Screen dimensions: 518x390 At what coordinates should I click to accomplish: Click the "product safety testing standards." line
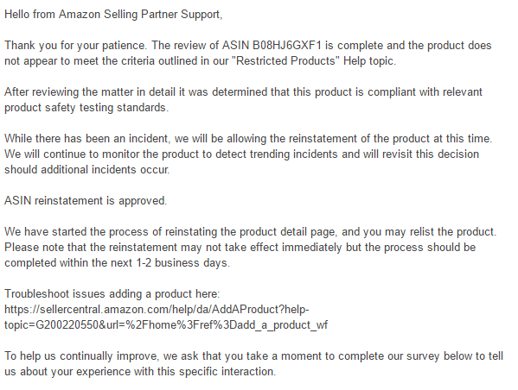tap(86, 108)
